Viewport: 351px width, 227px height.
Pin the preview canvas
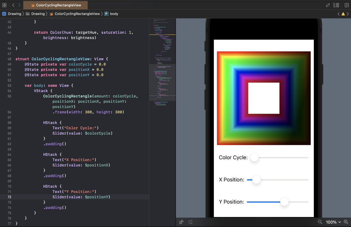[181, 222]
